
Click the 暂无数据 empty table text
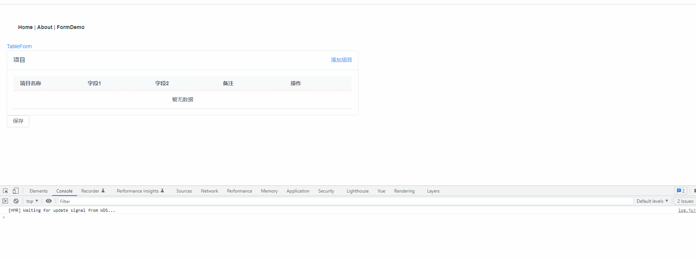click(183, 99)
